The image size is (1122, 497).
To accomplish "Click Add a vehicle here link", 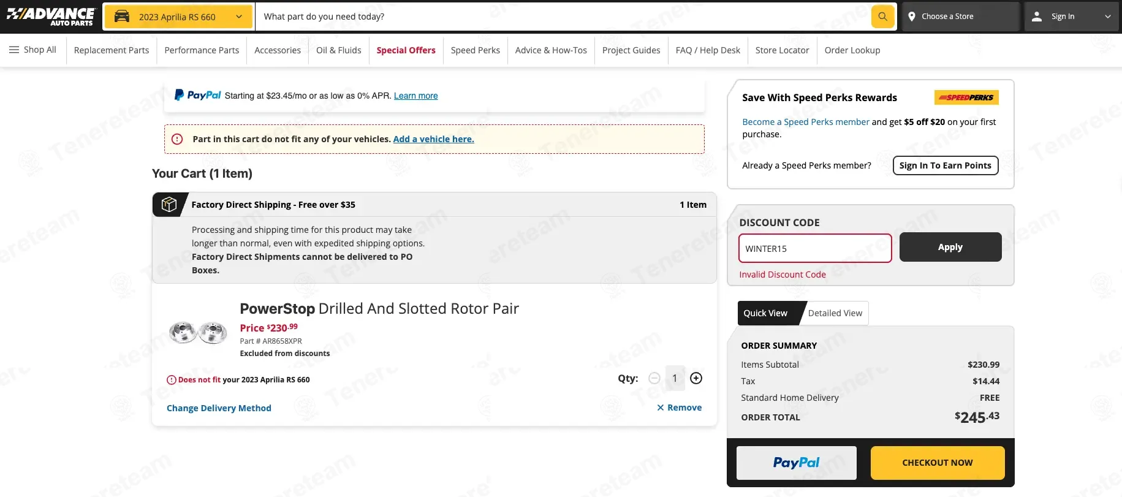I will click(x=433, y=139).
